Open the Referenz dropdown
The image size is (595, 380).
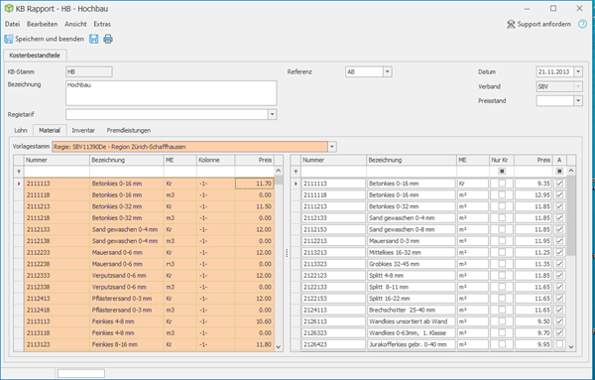point(387,71)
